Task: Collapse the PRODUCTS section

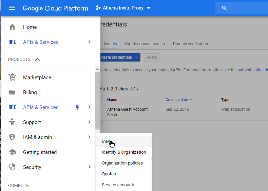Action: coord(24,59)
